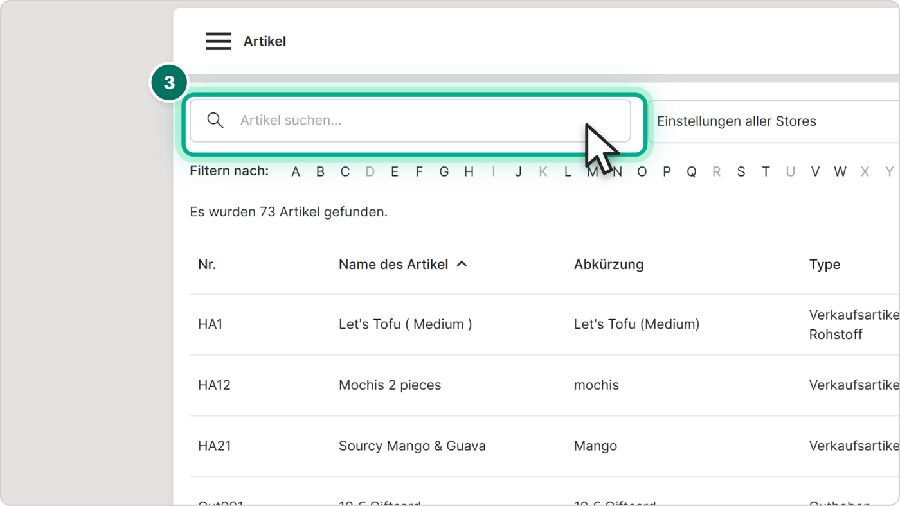The width and height of the screenshot is (900, 506).
Task: Filter articles by letter B
Action: click(x=320, y=171)
